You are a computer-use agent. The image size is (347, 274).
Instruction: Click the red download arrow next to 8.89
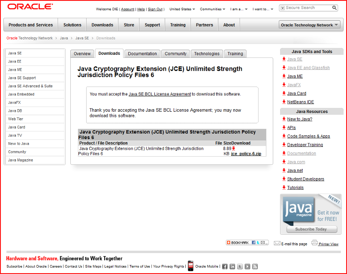[233, 149]
